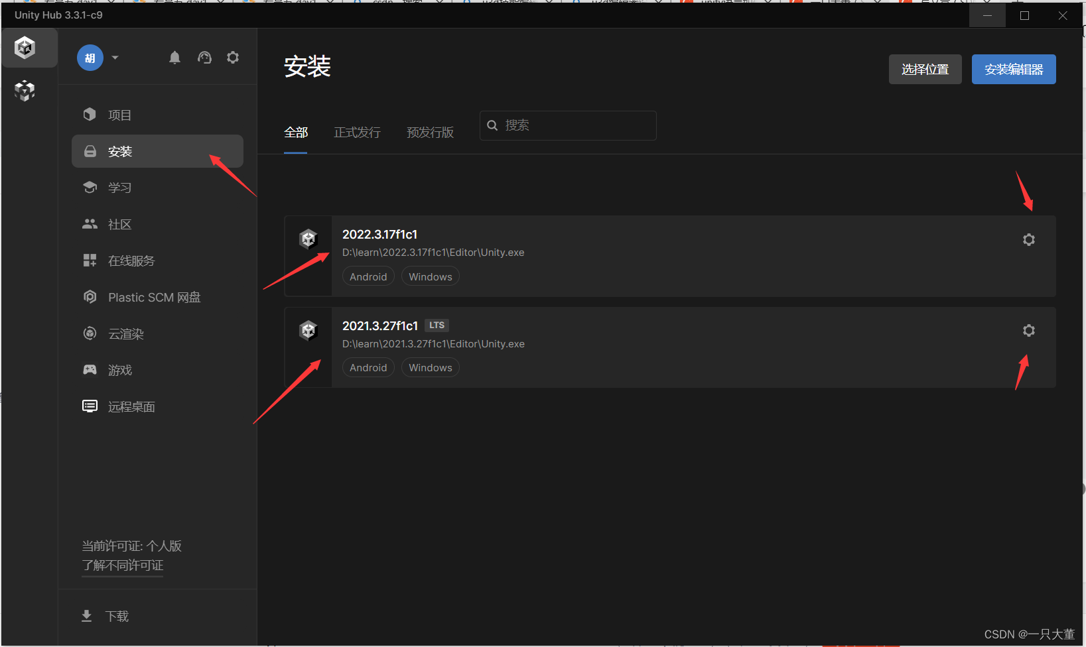The height and width of the screenshot is (647, 1086).
Task: Open settings gear for 2021.3.27f1c1
Action: [x=1029, y=330]
